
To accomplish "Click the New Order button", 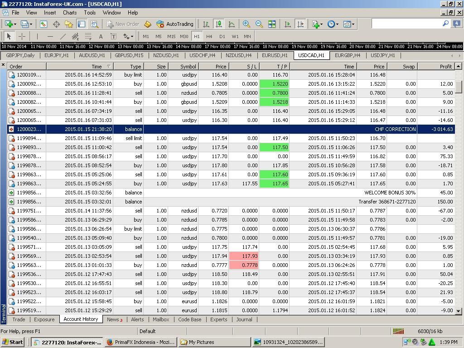I will tap(123, 24).
